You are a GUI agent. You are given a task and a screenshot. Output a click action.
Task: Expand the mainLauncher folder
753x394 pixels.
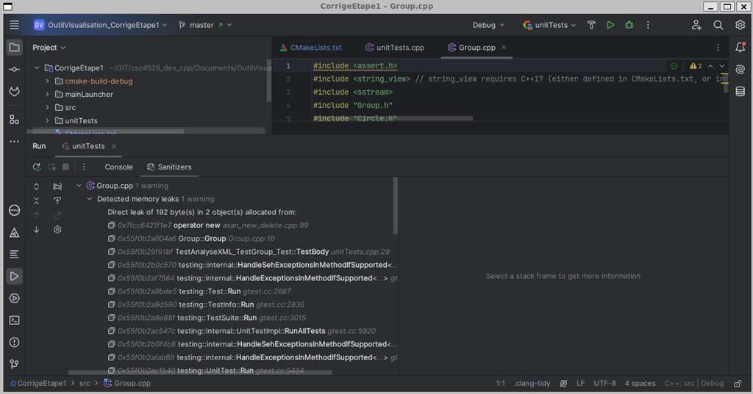click(47, 95)
